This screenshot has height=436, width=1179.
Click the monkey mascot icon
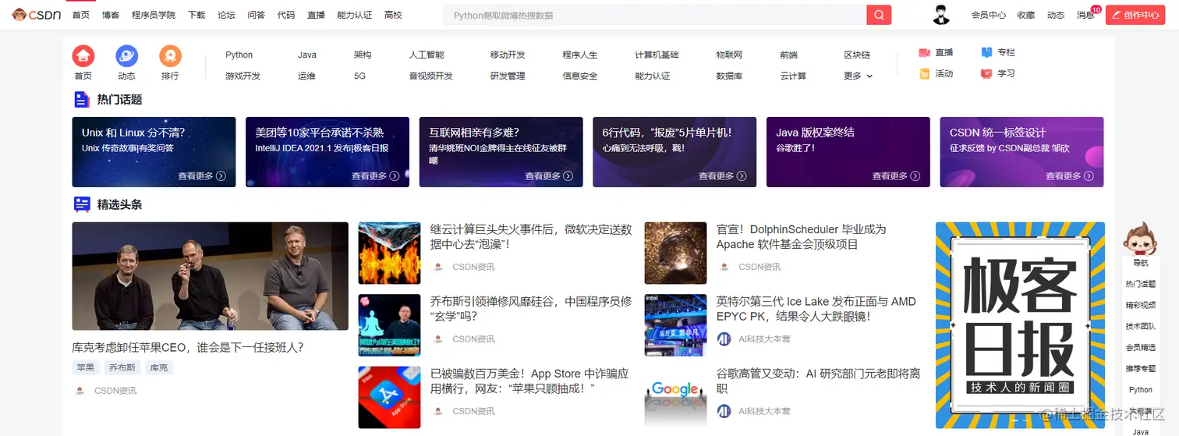coord(1140,239)
